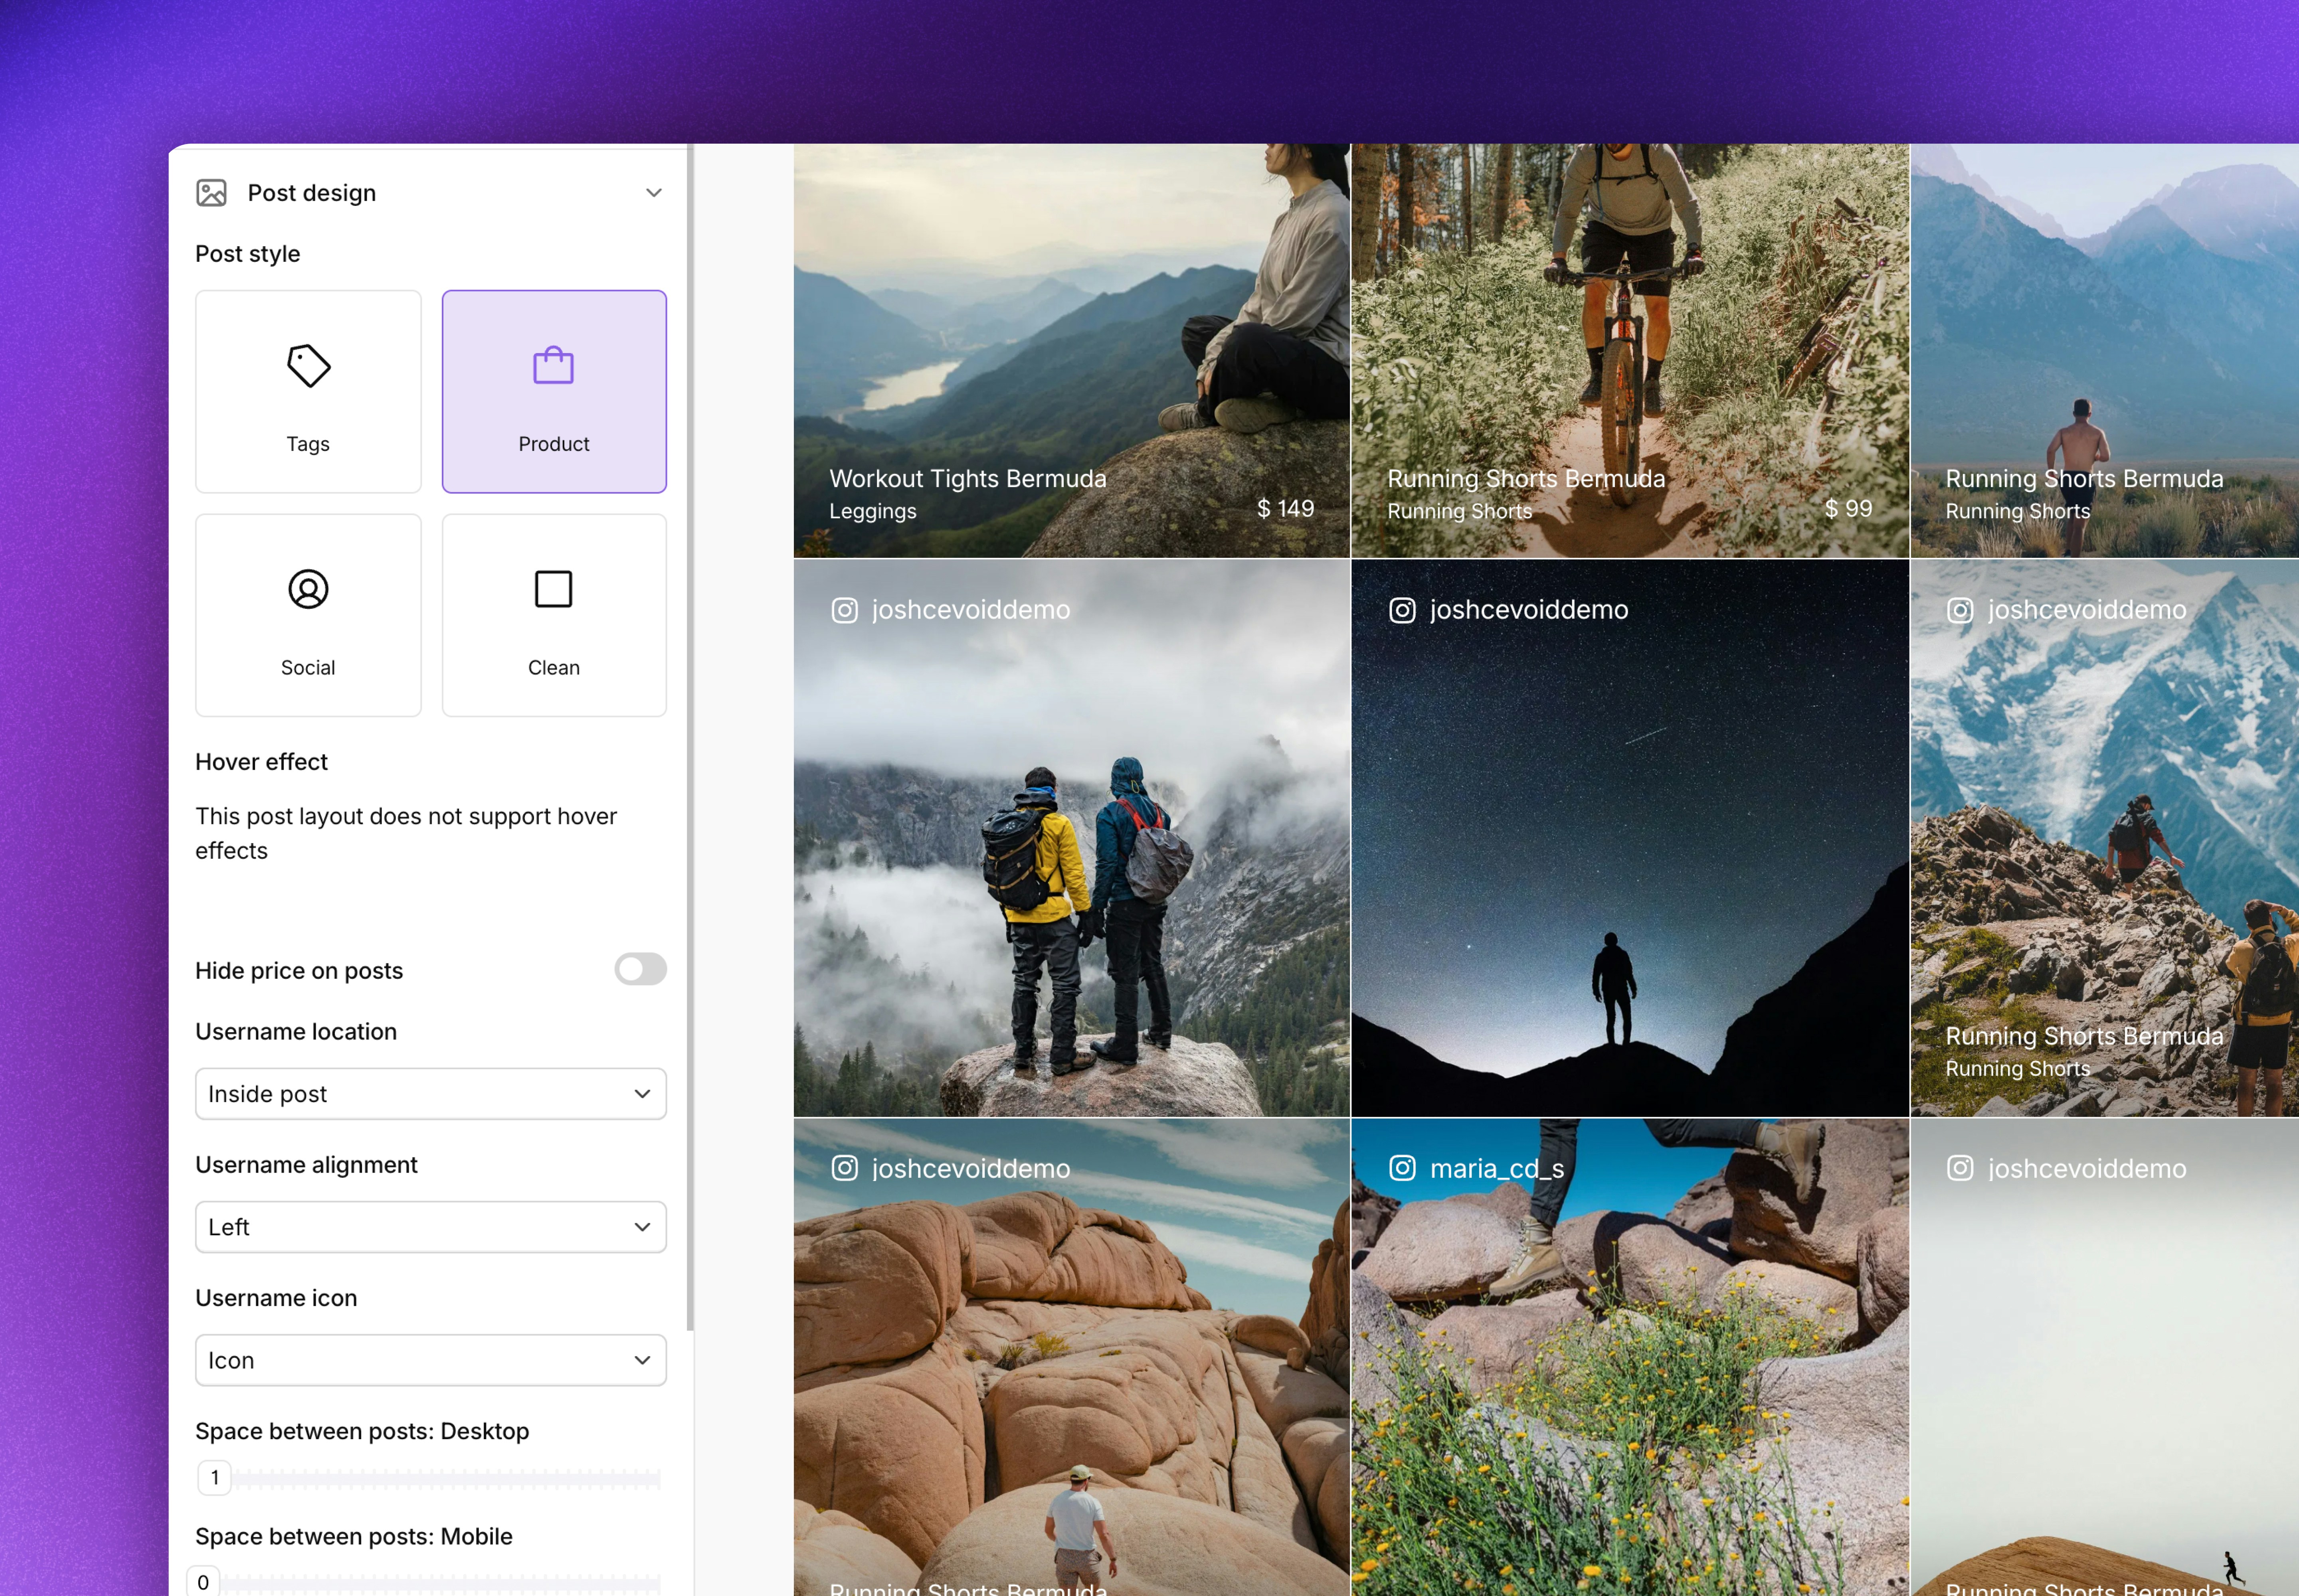This screenshot has width=2299, height=1596.
Task: Click the maria_cd_s username link
Action: [1497, 1168]
